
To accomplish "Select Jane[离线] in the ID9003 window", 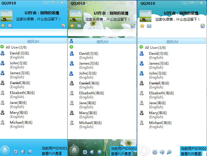I will point(88,103).
